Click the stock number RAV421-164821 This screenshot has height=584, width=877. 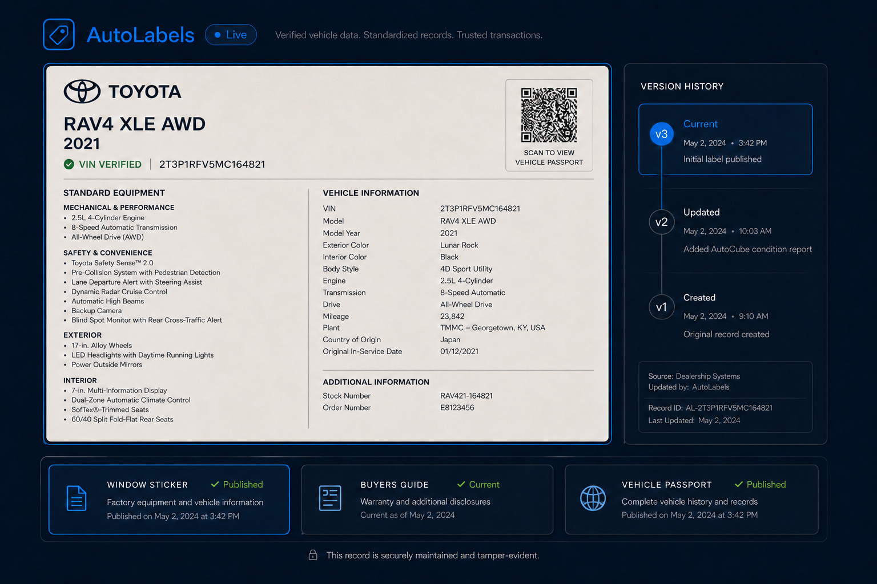point(466,396)
